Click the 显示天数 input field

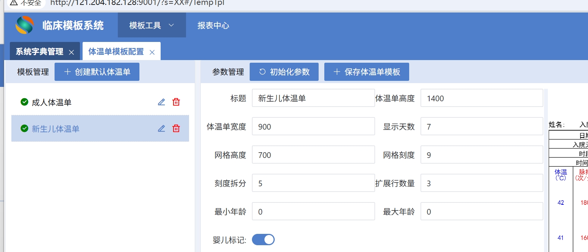481,127
